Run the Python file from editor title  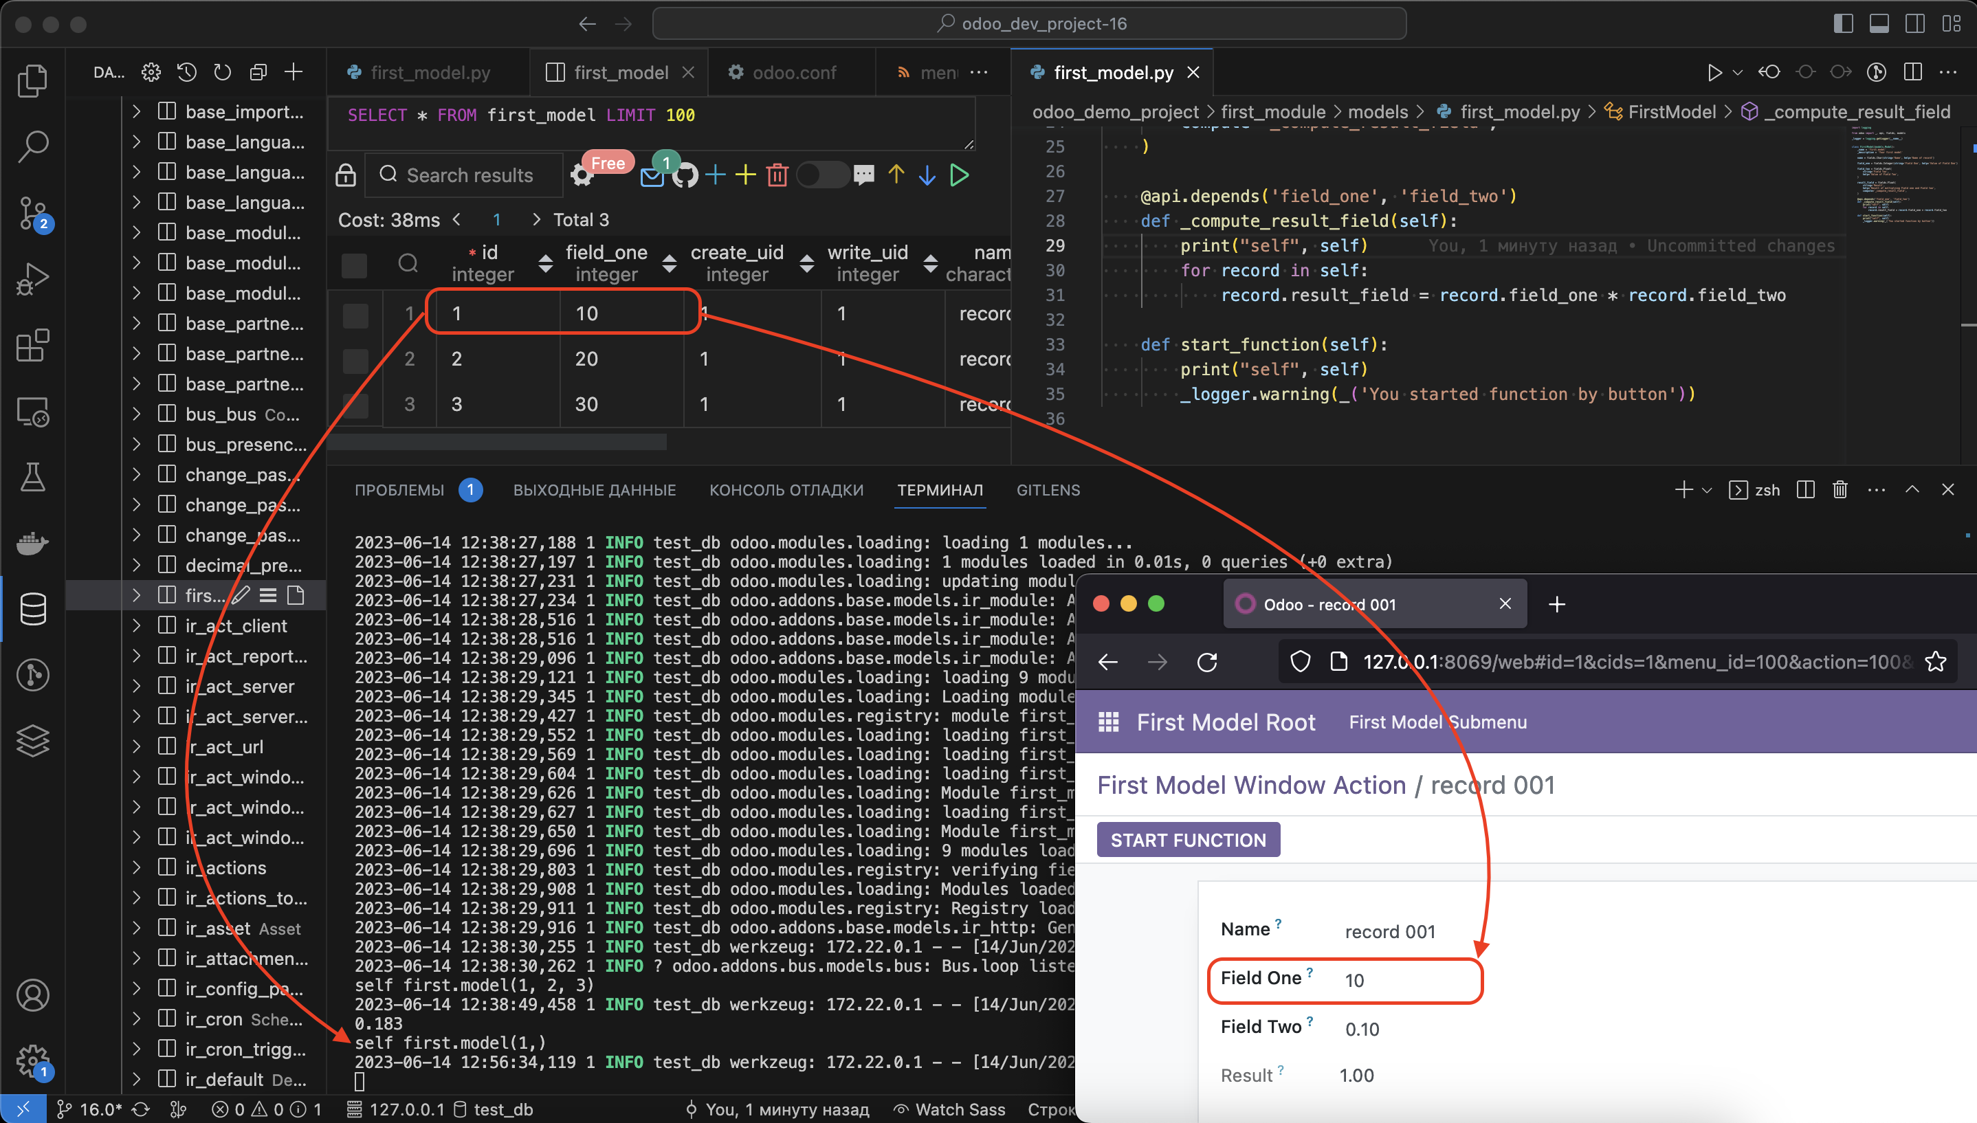[1714, 72]
